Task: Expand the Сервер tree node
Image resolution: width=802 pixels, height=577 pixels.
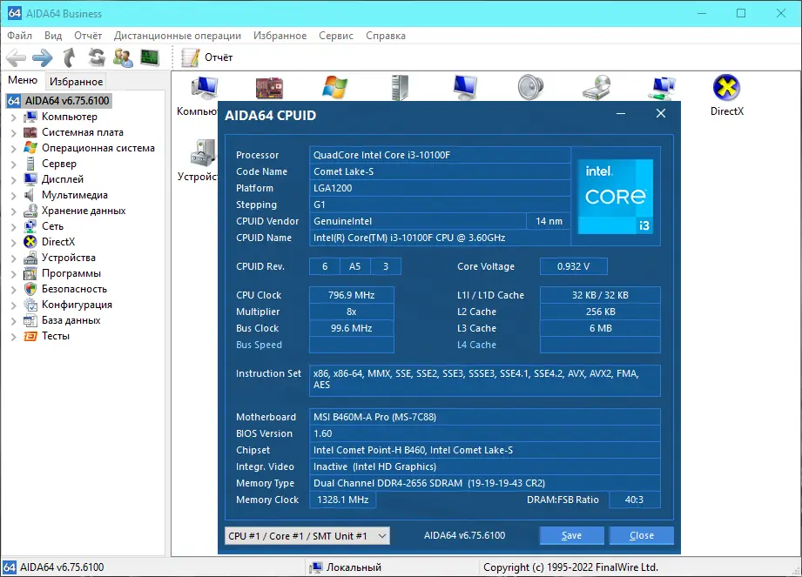Action: [14, 164]
